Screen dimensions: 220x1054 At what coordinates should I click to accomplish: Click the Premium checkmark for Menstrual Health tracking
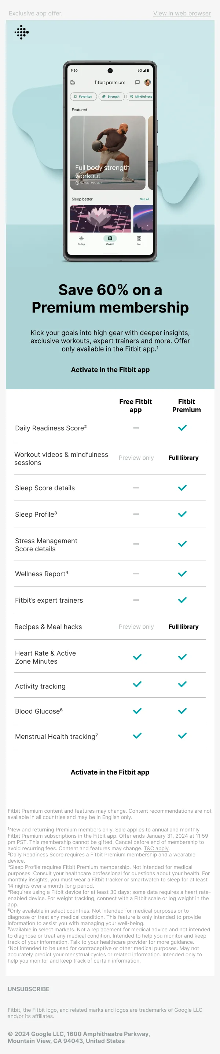(x=183, y=735)
